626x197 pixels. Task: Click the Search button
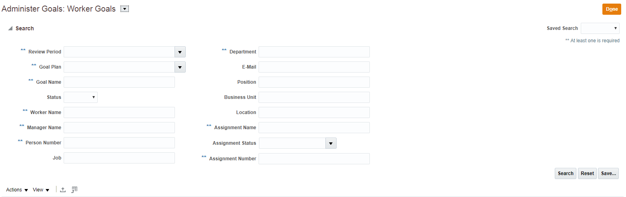coord(565,173)
